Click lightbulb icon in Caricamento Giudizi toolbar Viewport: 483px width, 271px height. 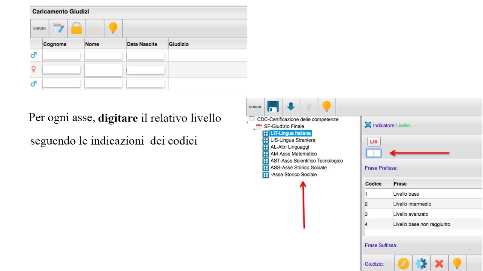pyautogui.click(x=113, y=29)
